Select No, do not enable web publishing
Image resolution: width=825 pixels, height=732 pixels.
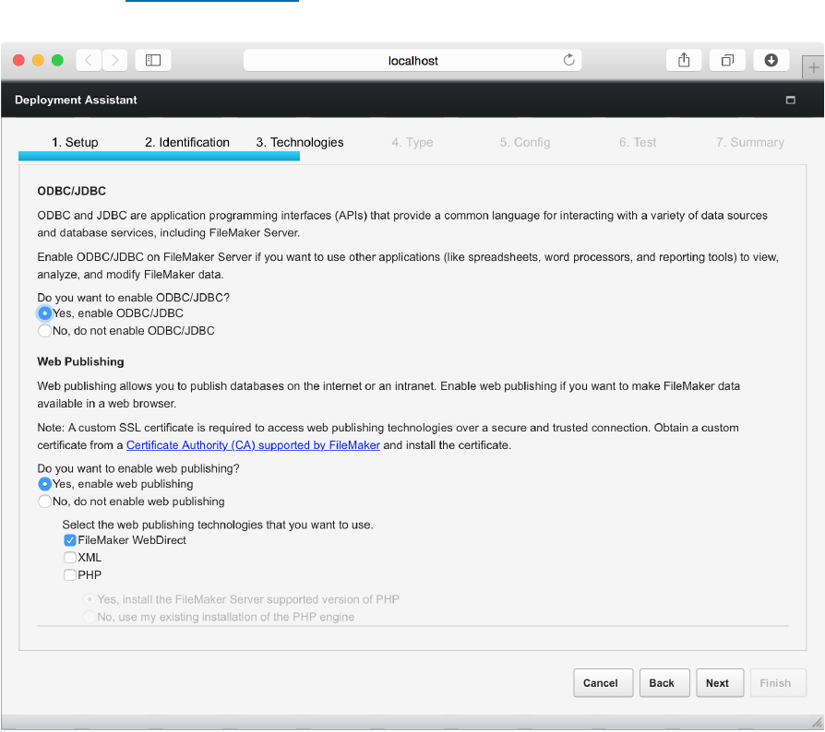coord(44,502)
